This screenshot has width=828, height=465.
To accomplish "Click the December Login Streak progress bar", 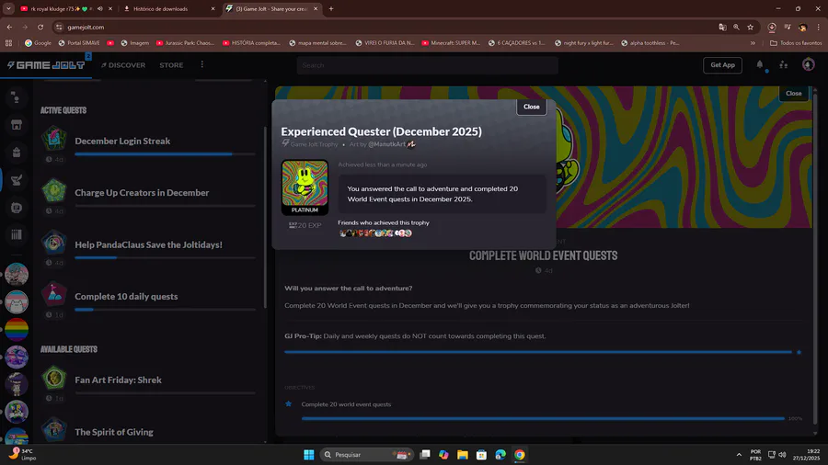I will pyautogui.click(x=165, y=154).
